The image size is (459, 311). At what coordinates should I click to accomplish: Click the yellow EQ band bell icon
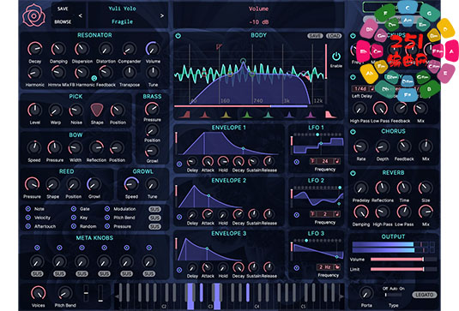click(x=226, y=114)
